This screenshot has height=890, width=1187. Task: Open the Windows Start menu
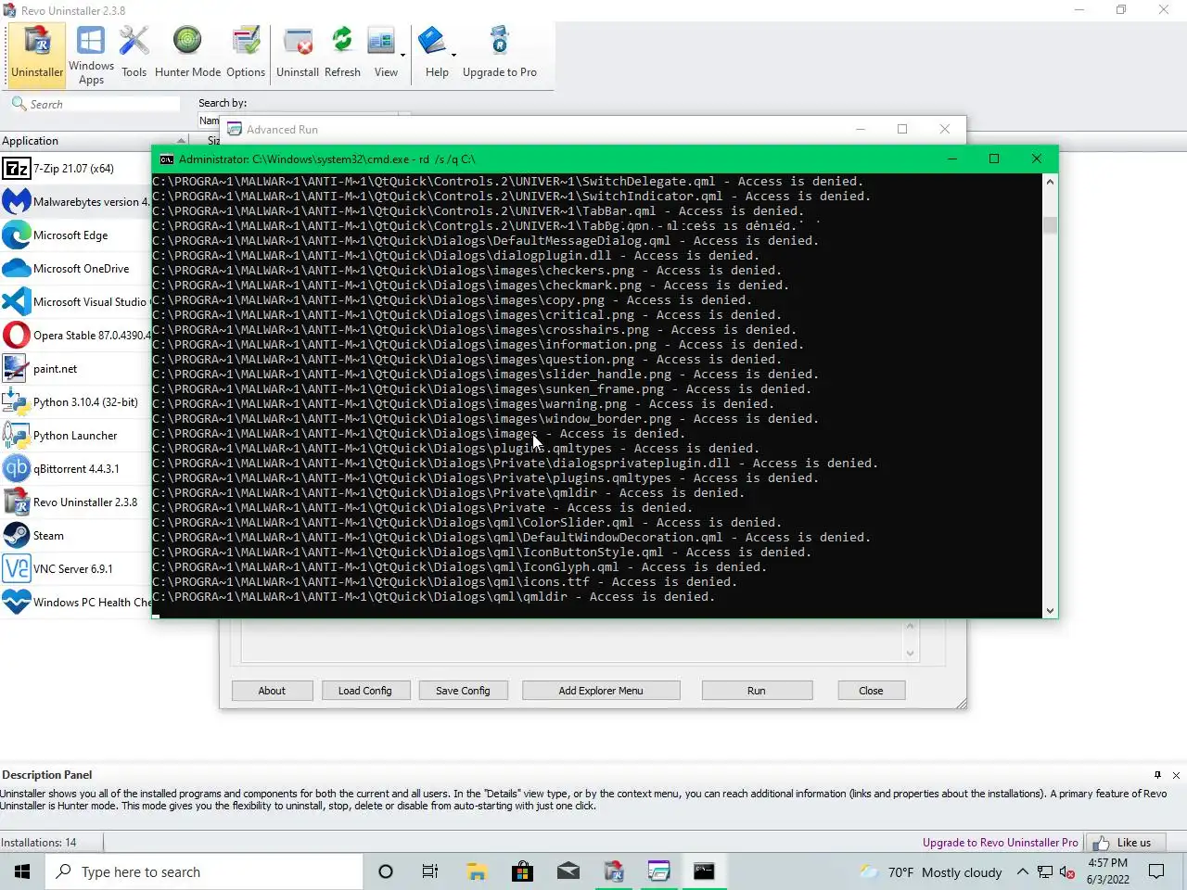coord(22,871)
